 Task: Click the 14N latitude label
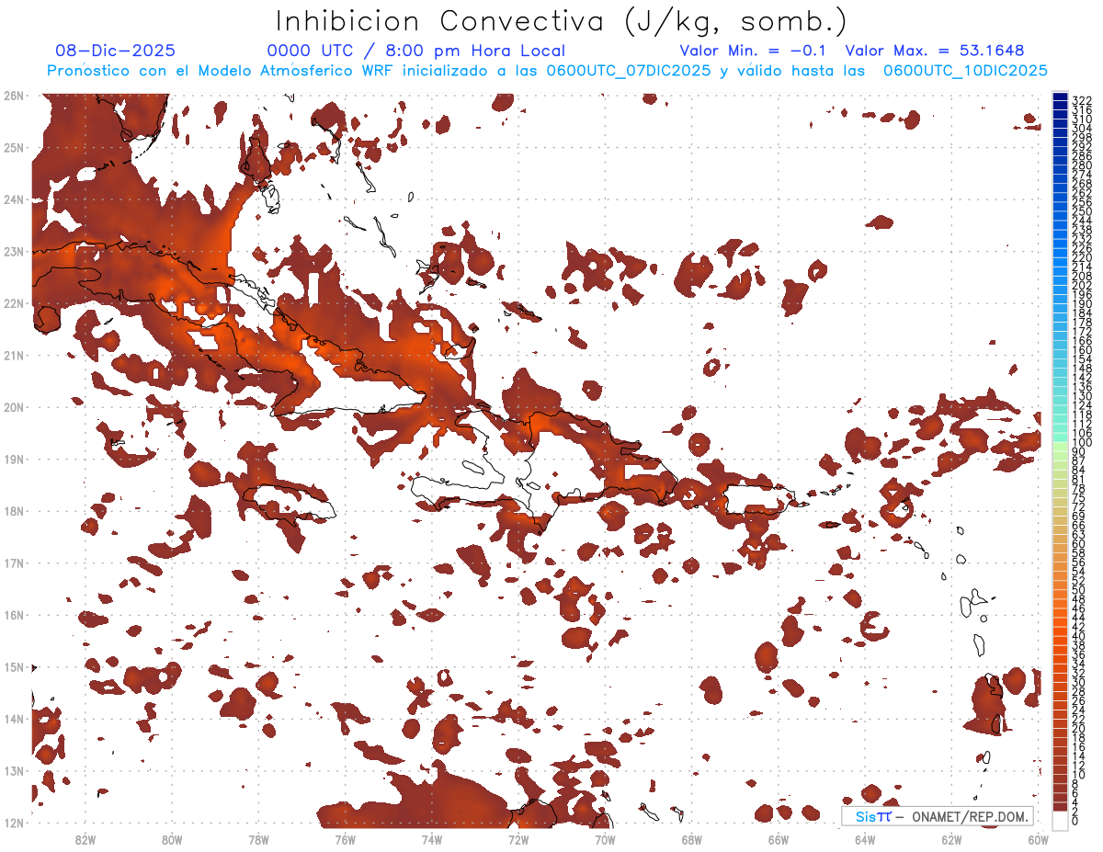pyautogui.click(x=13, y=719)
